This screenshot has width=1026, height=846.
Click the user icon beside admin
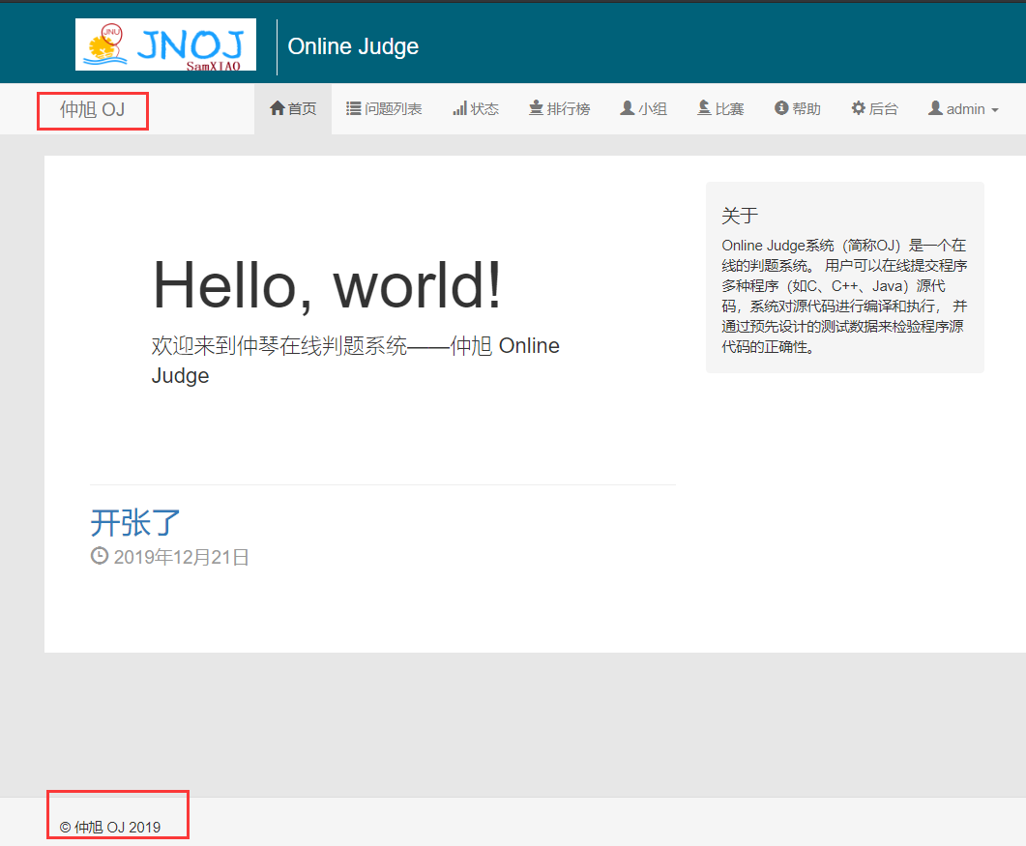(935, 109)
